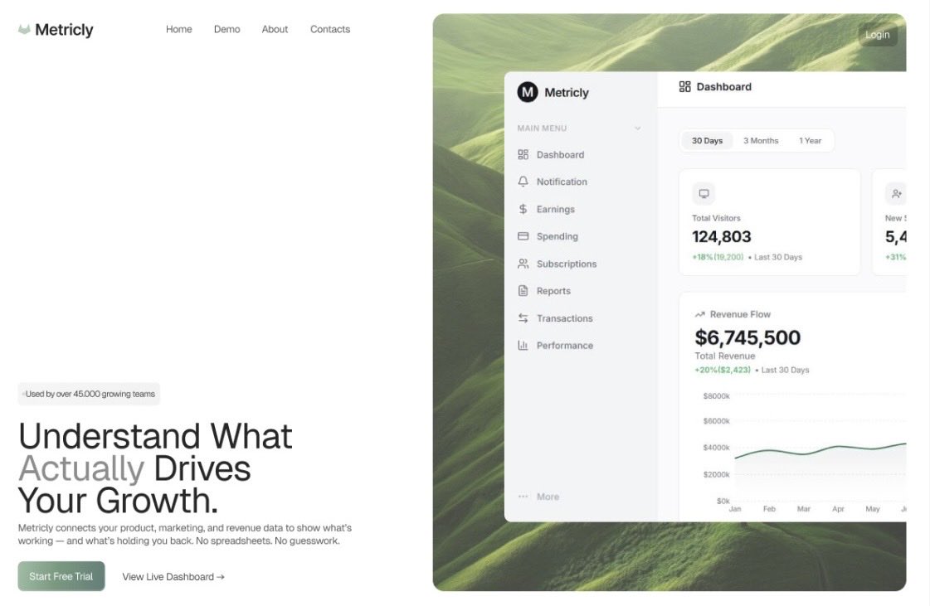This screenshot has height=606, width=930.
Task: Open Dashboard in sidebar menu
Action: [561, 155]
